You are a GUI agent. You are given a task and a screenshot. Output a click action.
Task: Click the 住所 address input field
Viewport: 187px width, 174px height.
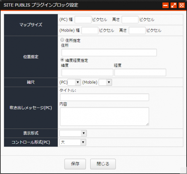pyautogui.click(x=109, y=52)
